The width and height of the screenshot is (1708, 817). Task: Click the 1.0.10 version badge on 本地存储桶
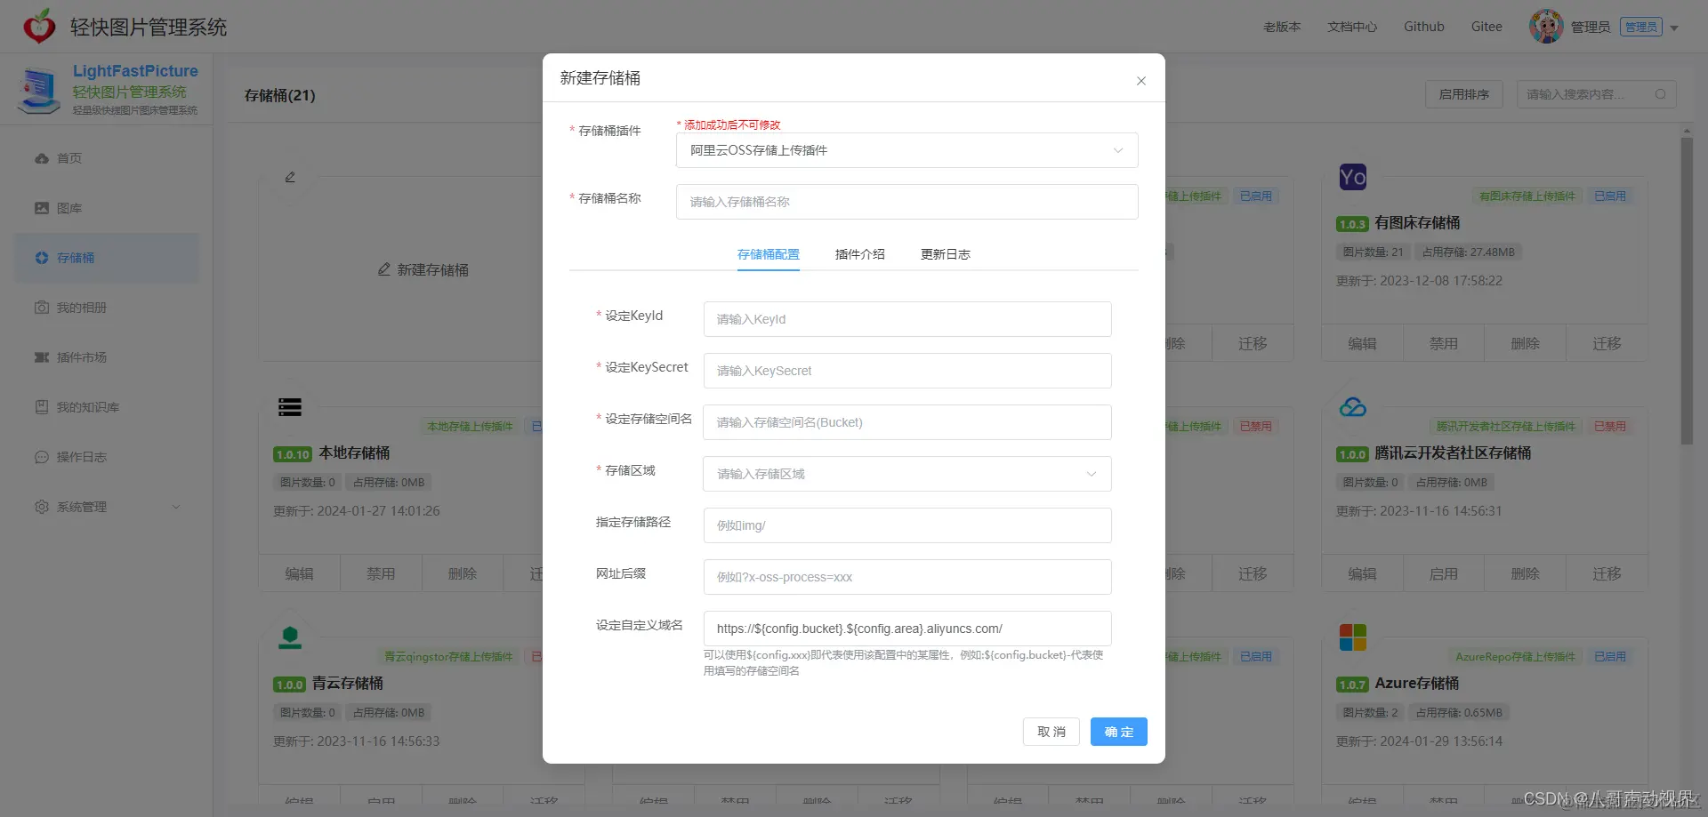[x=293, y=454]
